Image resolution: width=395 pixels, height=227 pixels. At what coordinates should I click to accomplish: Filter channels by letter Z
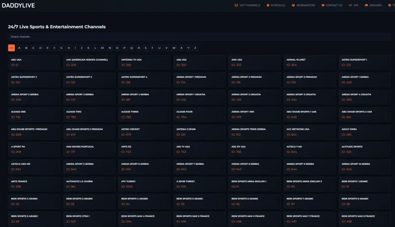click(x=196, y=48)
